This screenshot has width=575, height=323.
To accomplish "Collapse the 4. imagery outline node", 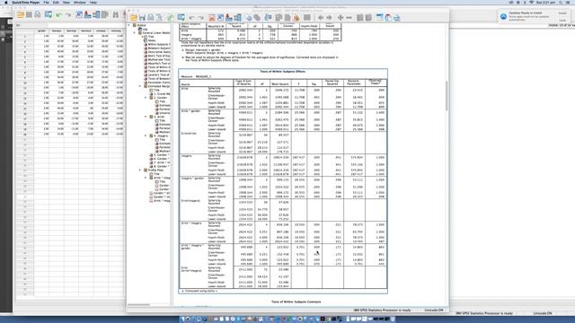I will (146, 135).
